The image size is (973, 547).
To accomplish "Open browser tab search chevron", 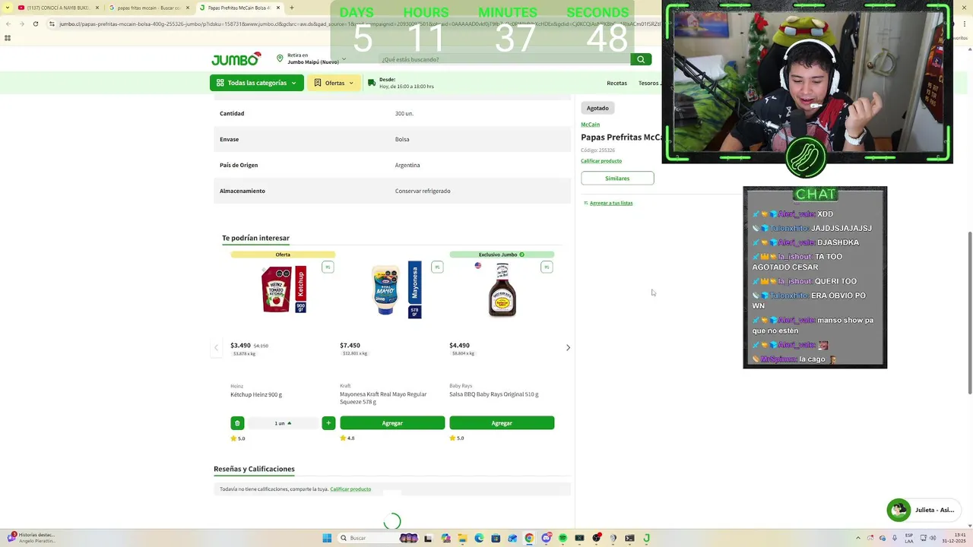I will 8,8.
